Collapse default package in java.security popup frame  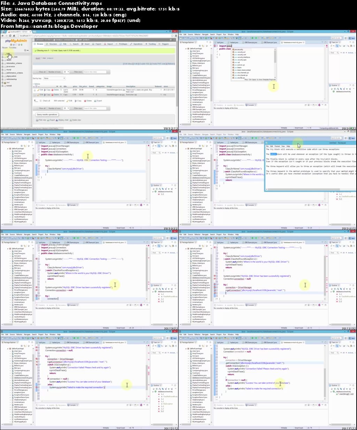[186, 48]
